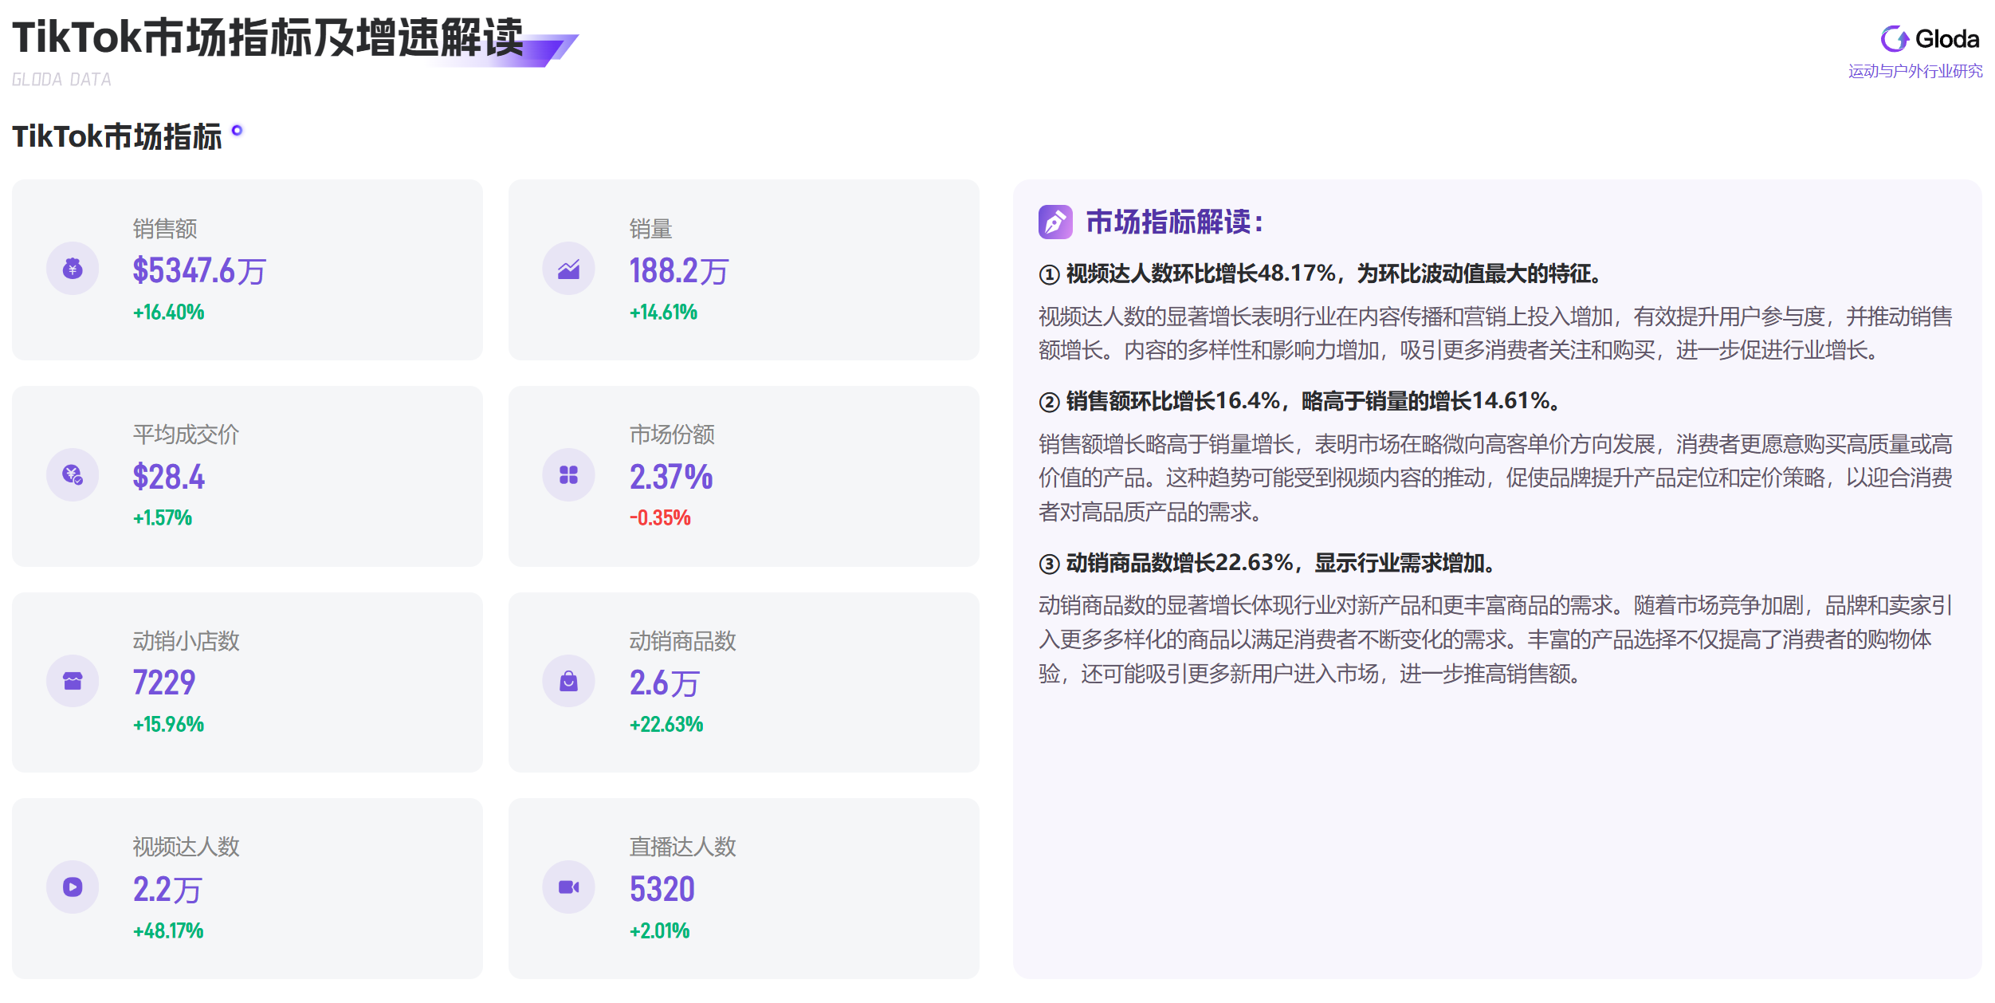Click the paragraph starting 销售额增长略高于销量增长
Image resolution: width=1995 pixels, height=1003 pixels.
click(x=1495, y=478)
